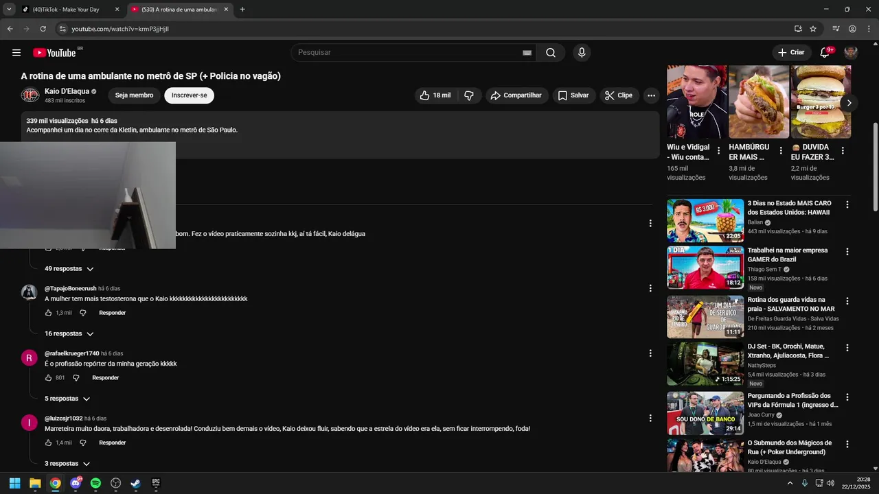Open Steam from the taskbar

136,483
